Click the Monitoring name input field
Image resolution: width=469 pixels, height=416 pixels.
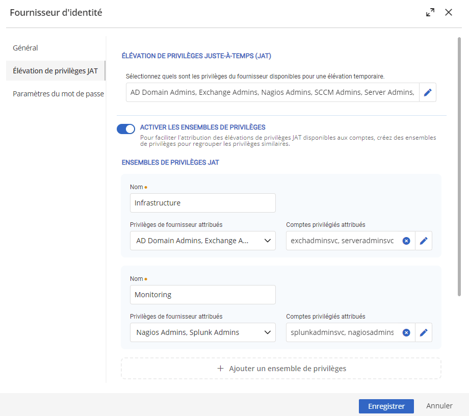(202, 295)
